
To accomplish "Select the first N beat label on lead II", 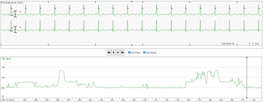I will tap(11, 8).
